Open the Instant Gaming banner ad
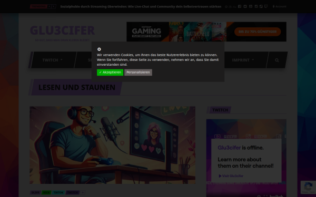The image size is (316, 197). [206, 32]
